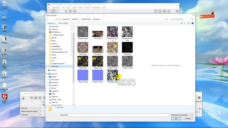228x128 pixels.
Task: Click 1 BLUFFTITLER in the breadcrumb path
Action: click(85, 19)
